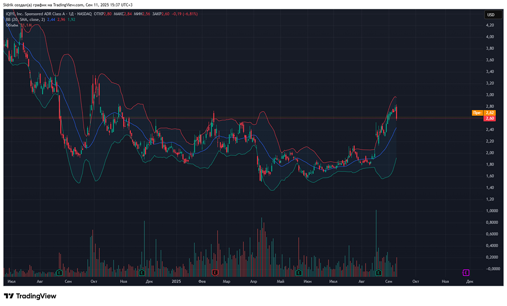Image resolution: width=507 pixels, height=306 pixels.
Task: Click the Мар label on time axis
Action: 226,282
